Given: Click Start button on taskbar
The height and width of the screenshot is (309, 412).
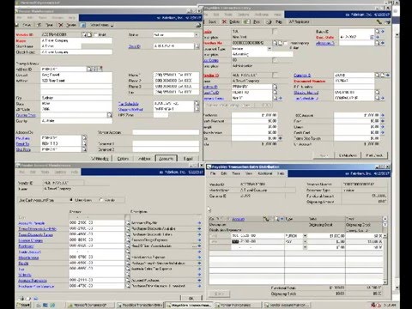Looking at the screenshot, I should click(23, 305).
